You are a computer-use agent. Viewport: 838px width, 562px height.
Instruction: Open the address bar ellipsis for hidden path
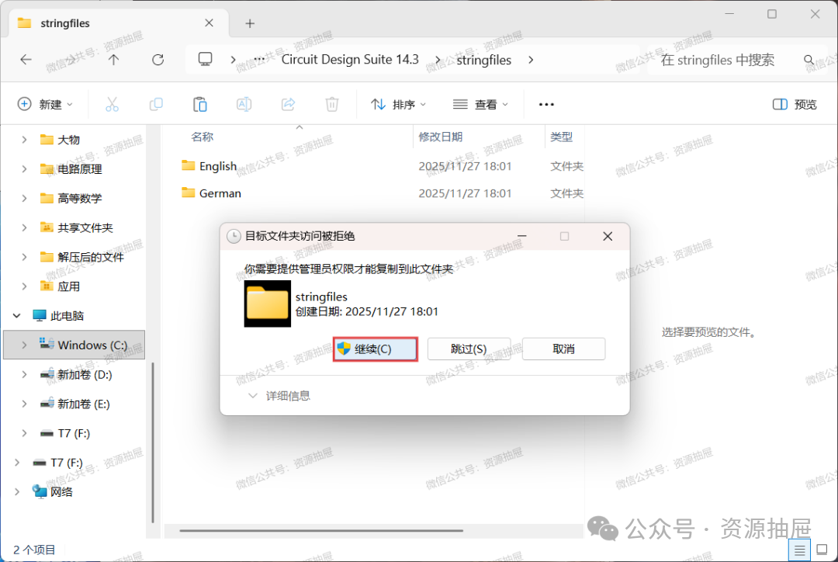259,59
